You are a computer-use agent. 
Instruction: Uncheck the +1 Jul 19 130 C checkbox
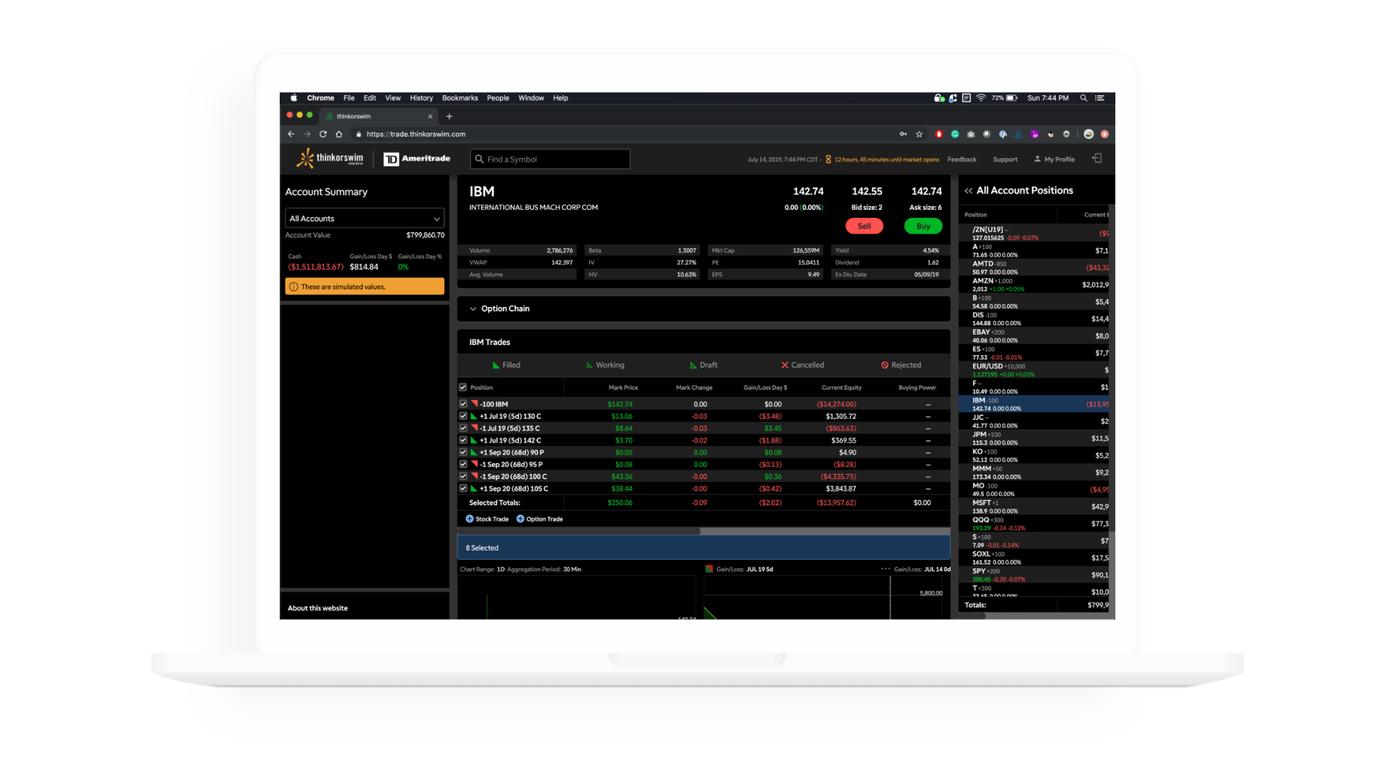click(x=463, y=416)
